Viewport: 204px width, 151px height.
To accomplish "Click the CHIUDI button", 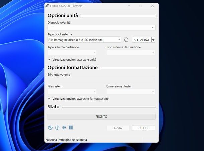I will [143, 128].
